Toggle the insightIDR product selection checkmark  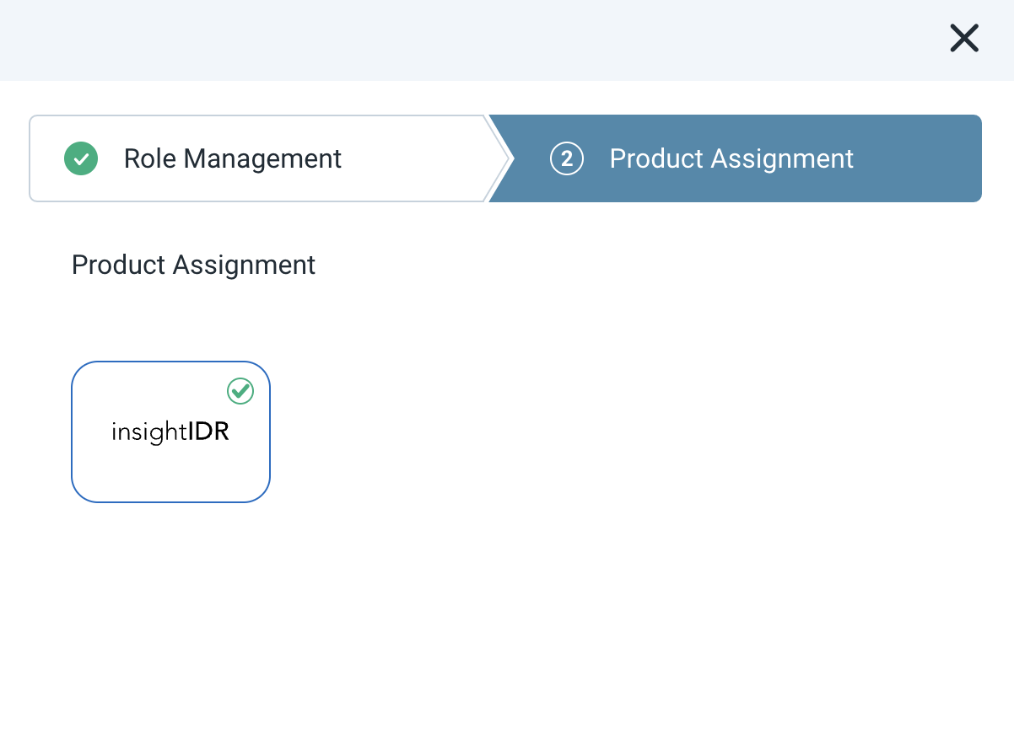point(240,390)
